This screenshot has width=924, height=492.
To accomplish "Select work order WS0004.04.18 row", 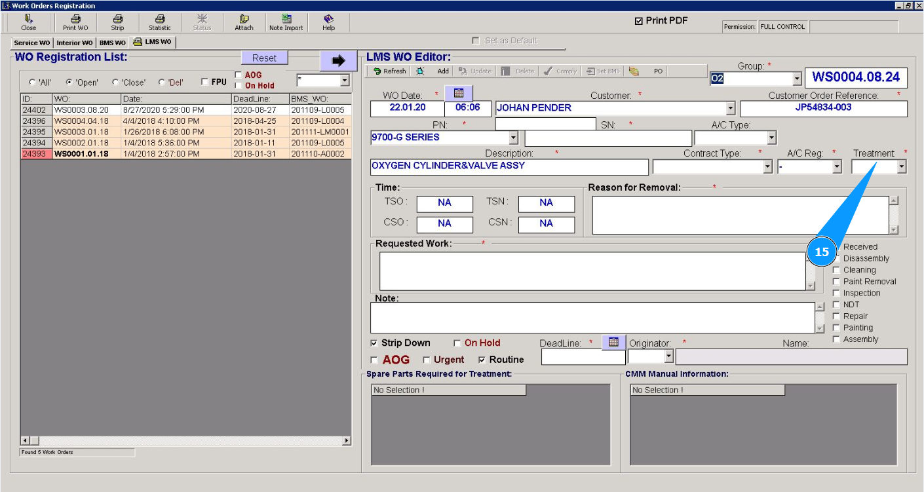I will click(x=185, y=121).
